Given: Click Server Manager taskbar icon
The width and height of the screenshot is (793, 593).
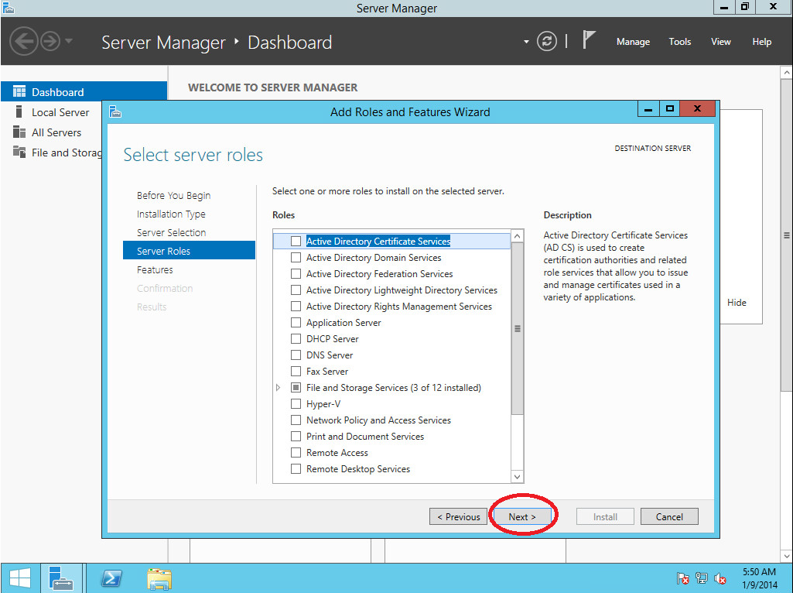Looking at the screenshot, I should click(60, 578).
